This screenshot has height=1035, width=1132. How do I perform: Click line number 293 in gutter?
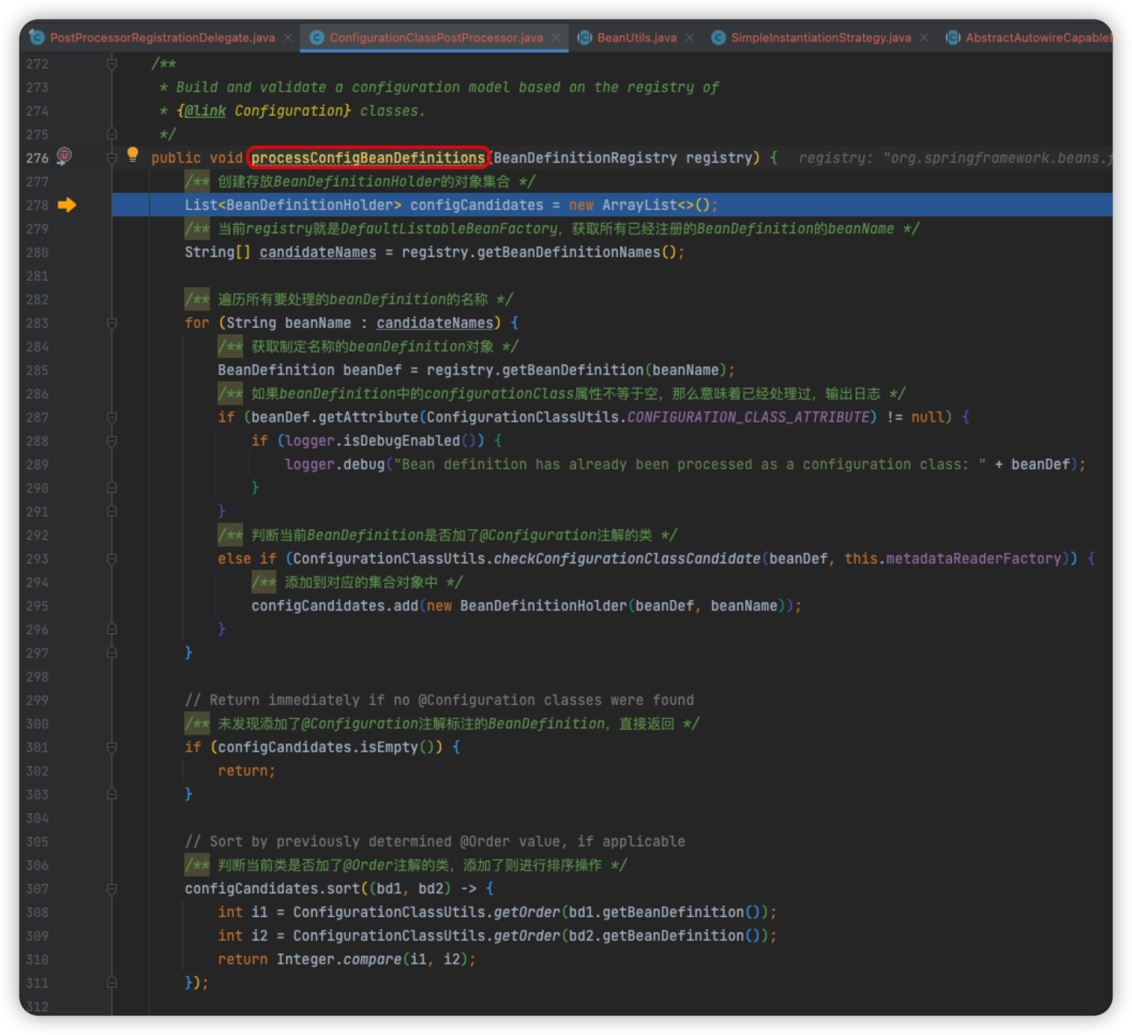(x=37, y=559)
